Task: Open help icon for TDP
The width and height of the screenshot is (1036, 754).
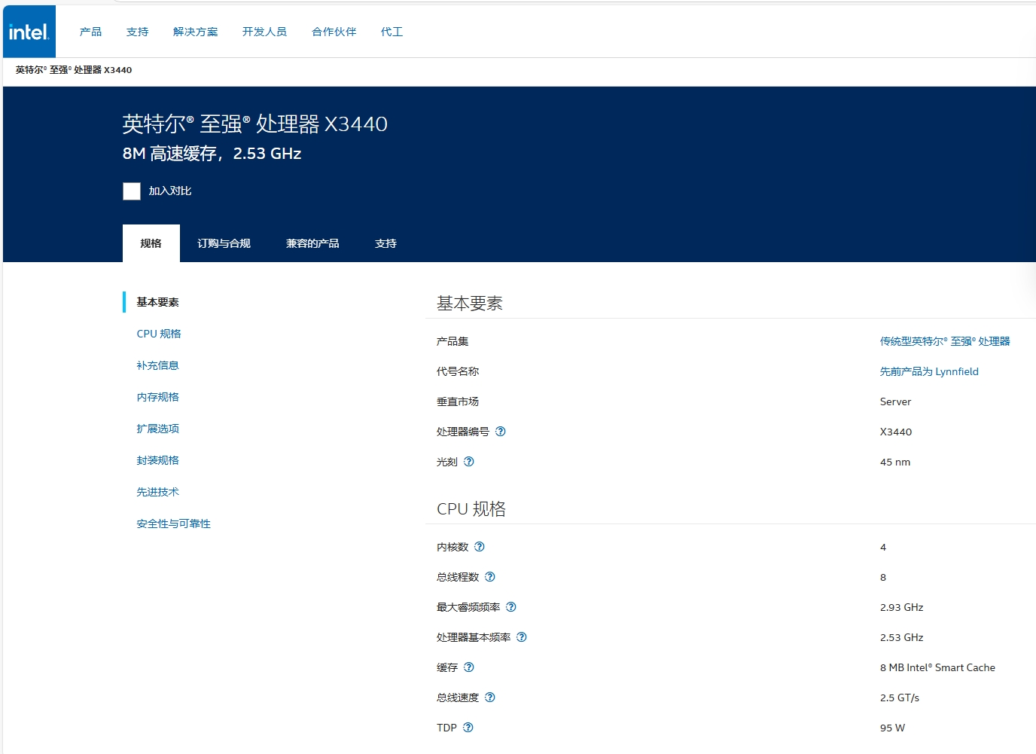Action: click(x=468, y=728)
